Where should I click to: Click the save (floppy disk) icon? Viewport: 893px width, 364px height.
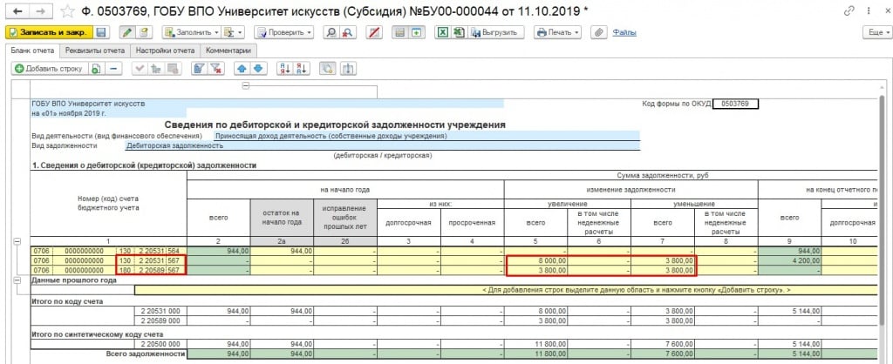pos(101,32)
